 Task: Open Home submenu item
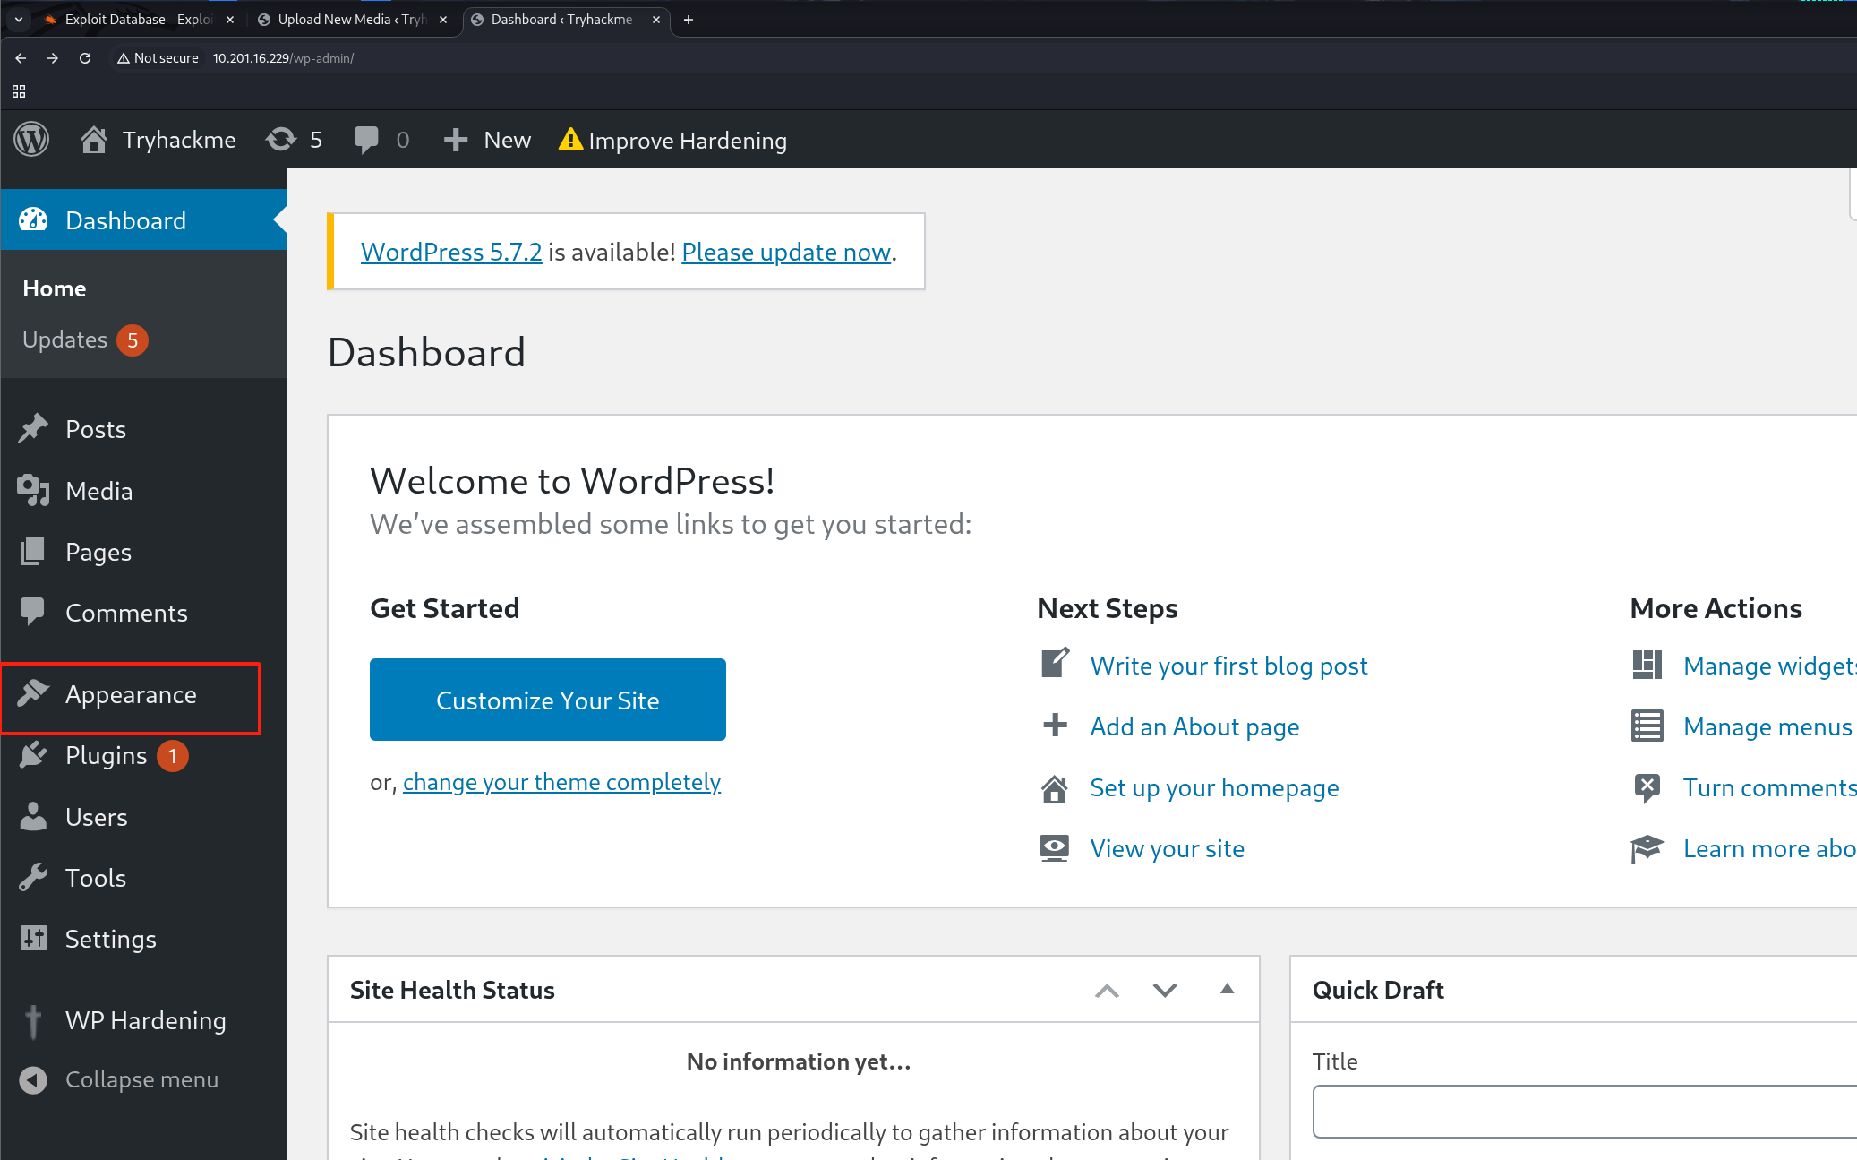(x=55, y=288)
